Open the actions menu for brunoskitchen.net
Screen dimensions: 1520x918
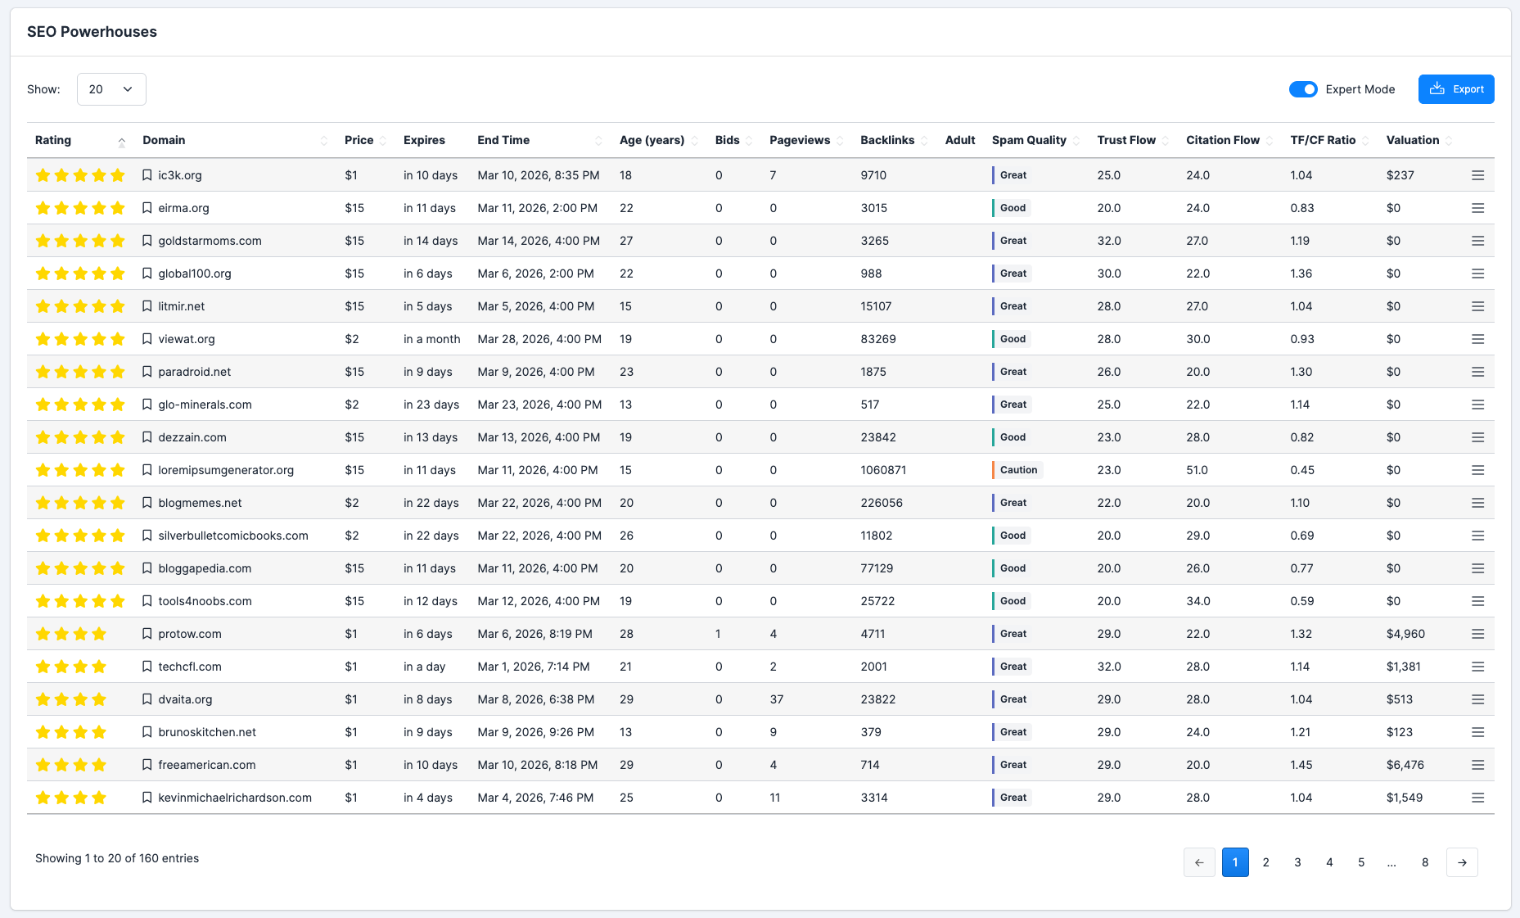point(1477,731)
